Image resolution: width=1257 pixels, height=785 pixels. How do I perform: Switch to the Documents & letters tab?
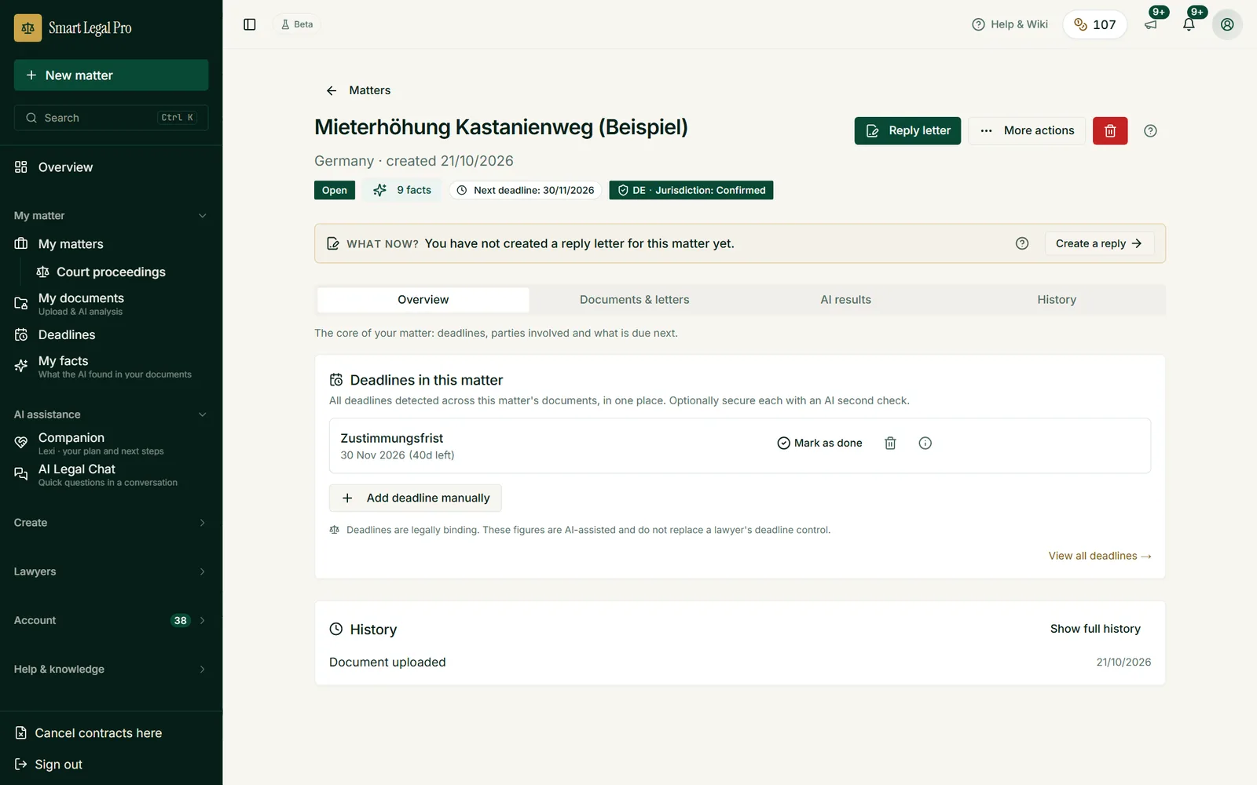coord(634,300)
